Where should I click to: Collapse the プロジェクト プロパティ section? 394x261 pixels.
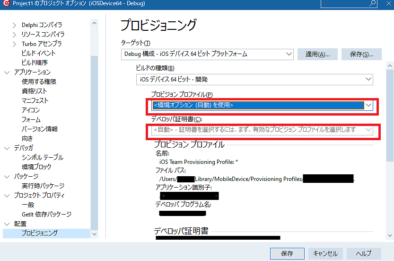(x=7, y=196)
